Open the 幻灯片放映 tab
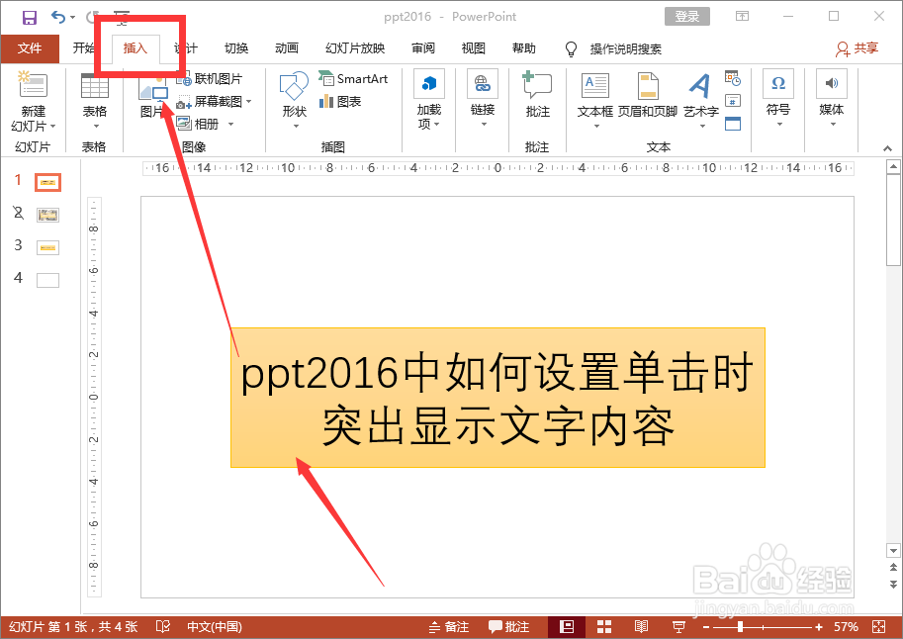This screenshot has width=903, height=639. point(355,48)
